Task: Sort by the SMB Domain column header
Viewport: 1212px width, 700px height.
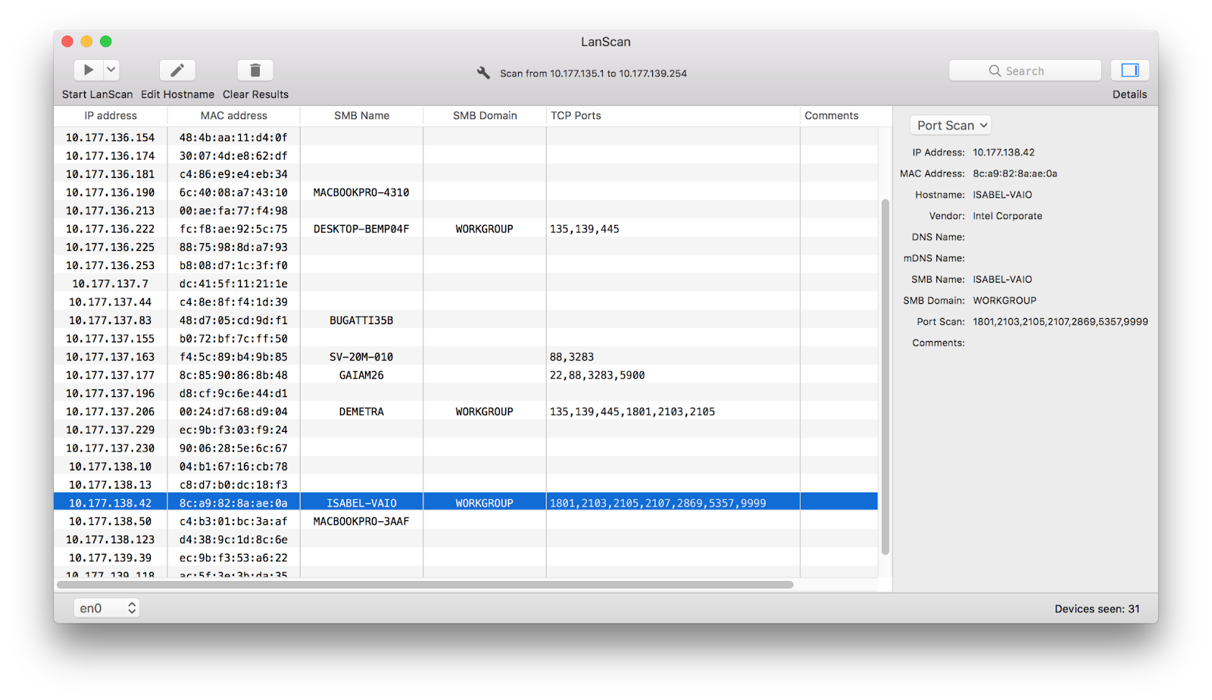Action: (x=485, y=116)
